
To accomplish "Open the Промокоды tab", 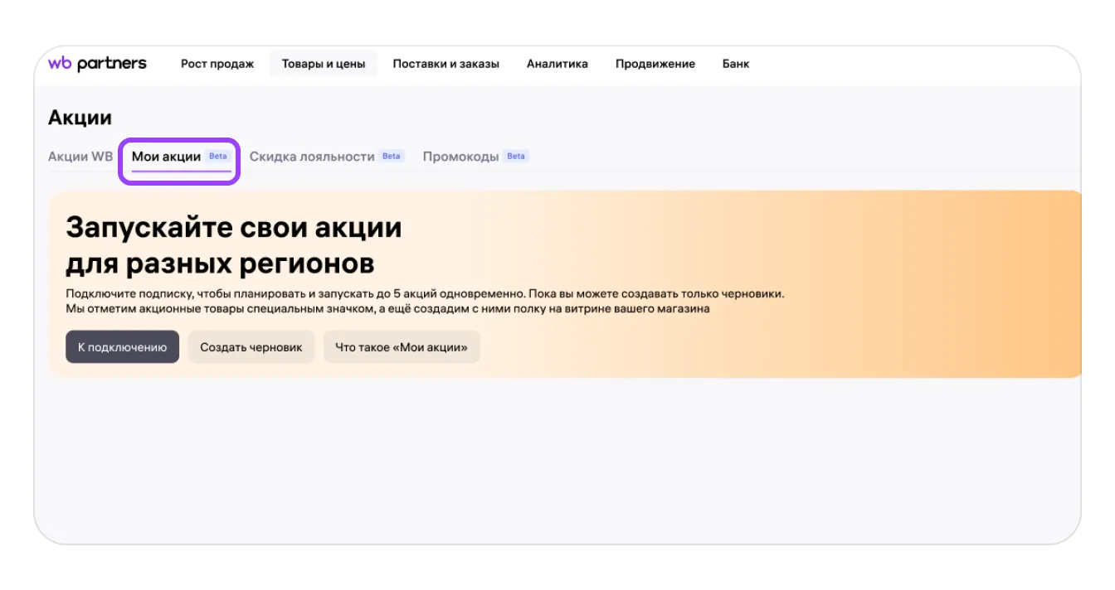I will [x=460, y=157].
